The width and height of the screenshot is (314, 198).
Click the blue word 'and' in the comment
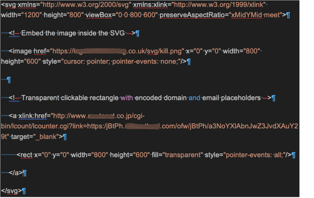(195, 98)
